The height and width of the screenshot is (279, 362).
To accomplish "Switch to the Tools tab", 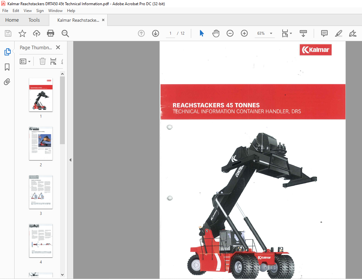I will [34, 20].
